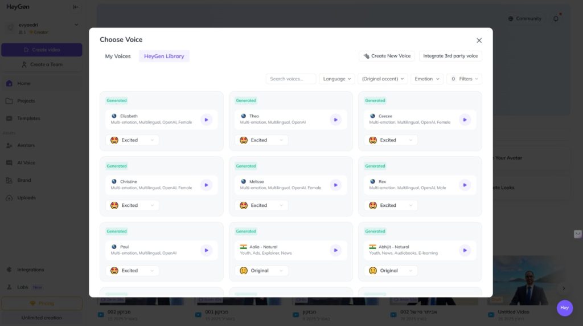Open the notifications bell
583x326 pixels.
(x=556, y=19)
